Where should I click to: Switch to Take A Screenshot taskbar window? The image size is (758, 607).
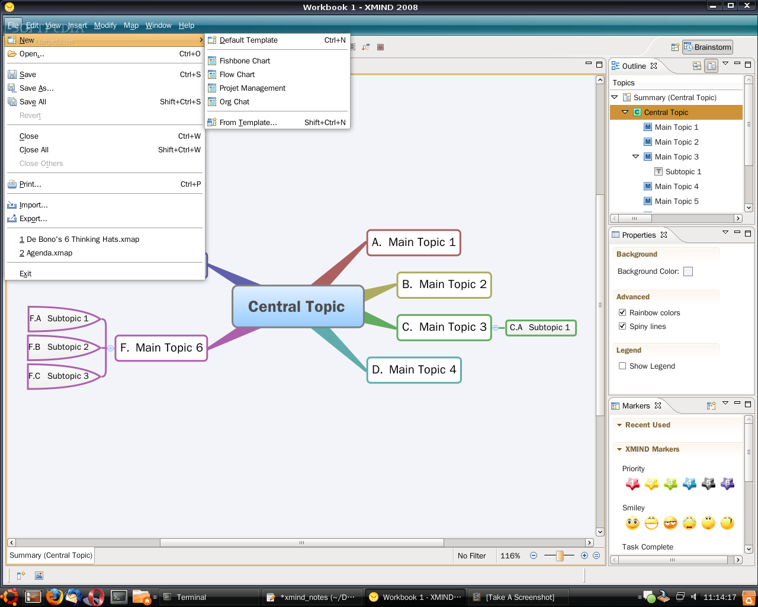(519, 597)
